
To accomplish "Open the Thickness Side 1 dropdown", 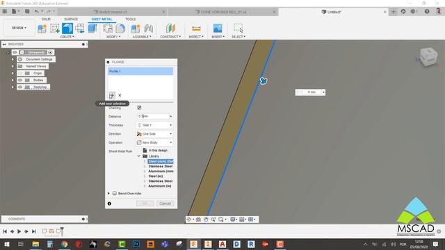I will 154,125.
